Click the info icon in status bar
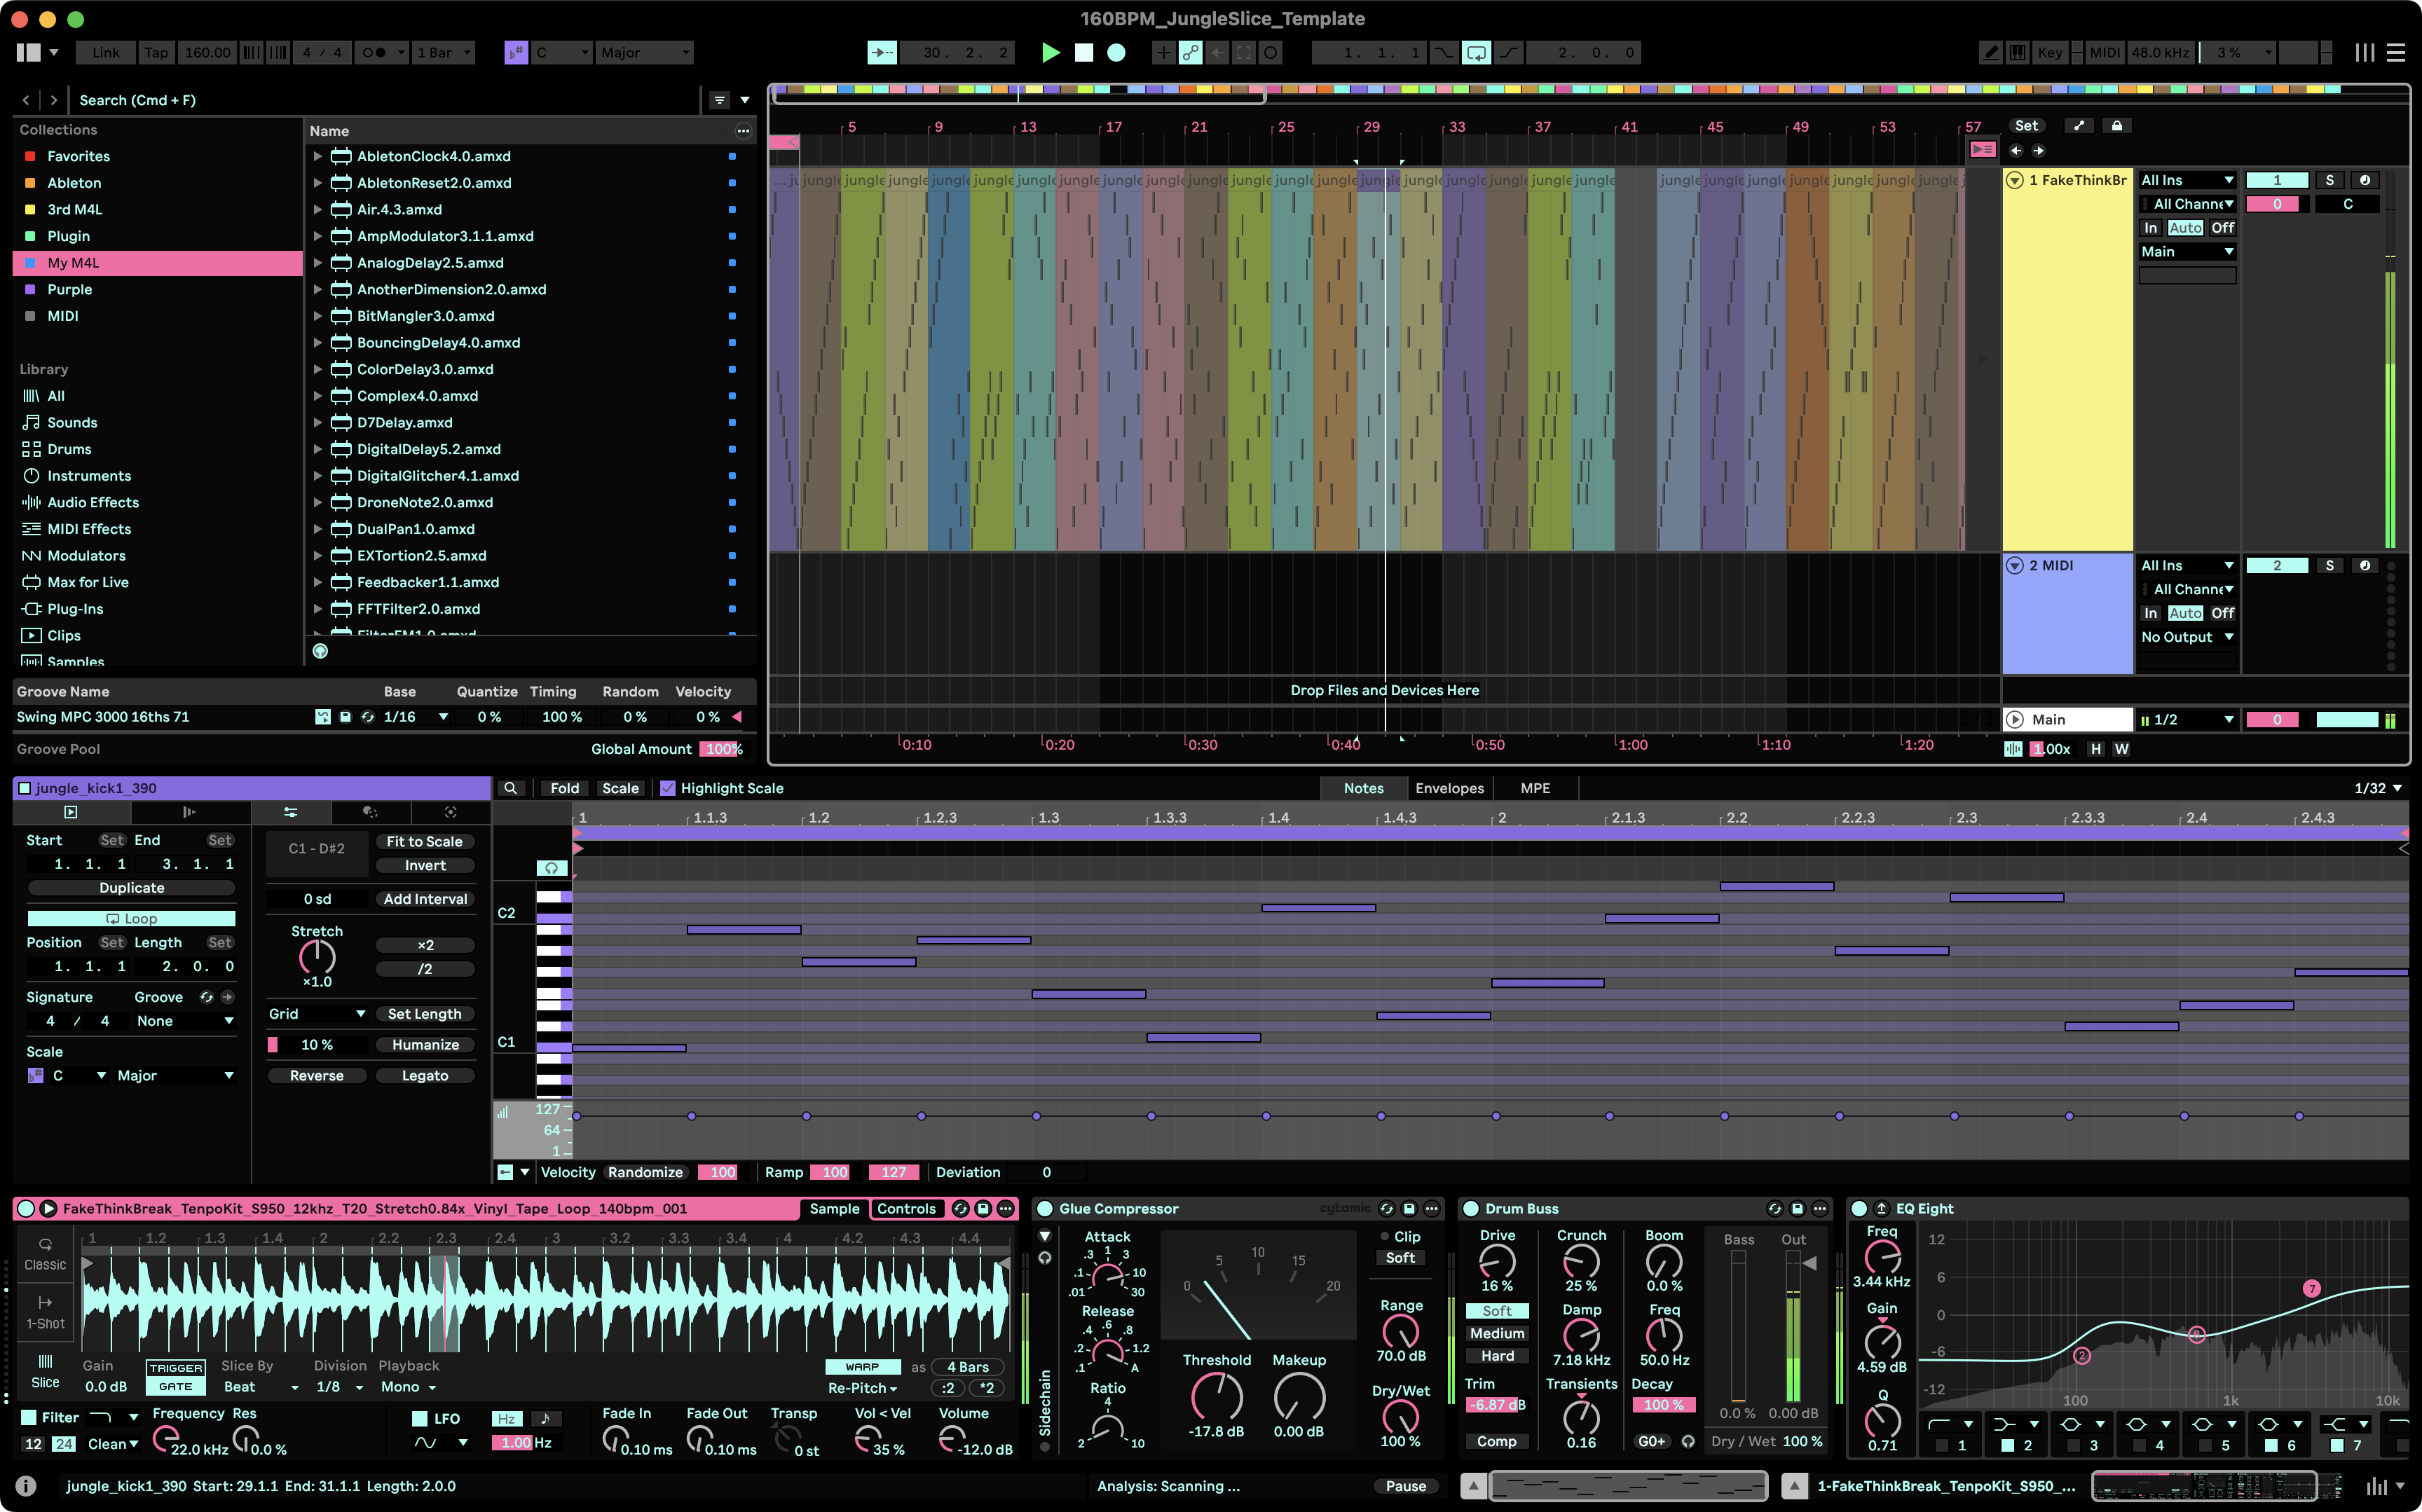Screen dimensions: 2422x1512 [26, 1486]
